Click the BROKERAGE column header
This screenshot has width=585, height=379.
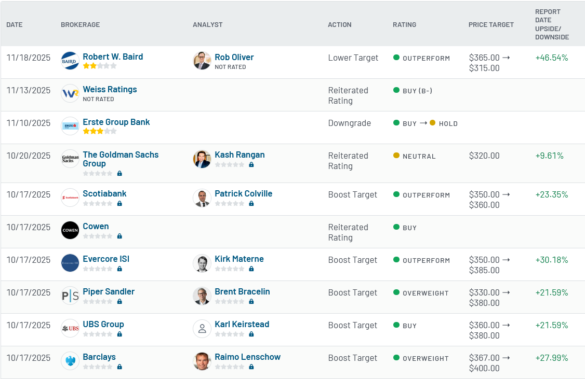[x=80, y=24]
